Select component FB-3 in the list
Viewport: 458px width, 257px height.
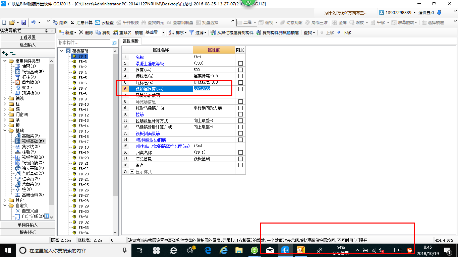[x=82, y=62]
